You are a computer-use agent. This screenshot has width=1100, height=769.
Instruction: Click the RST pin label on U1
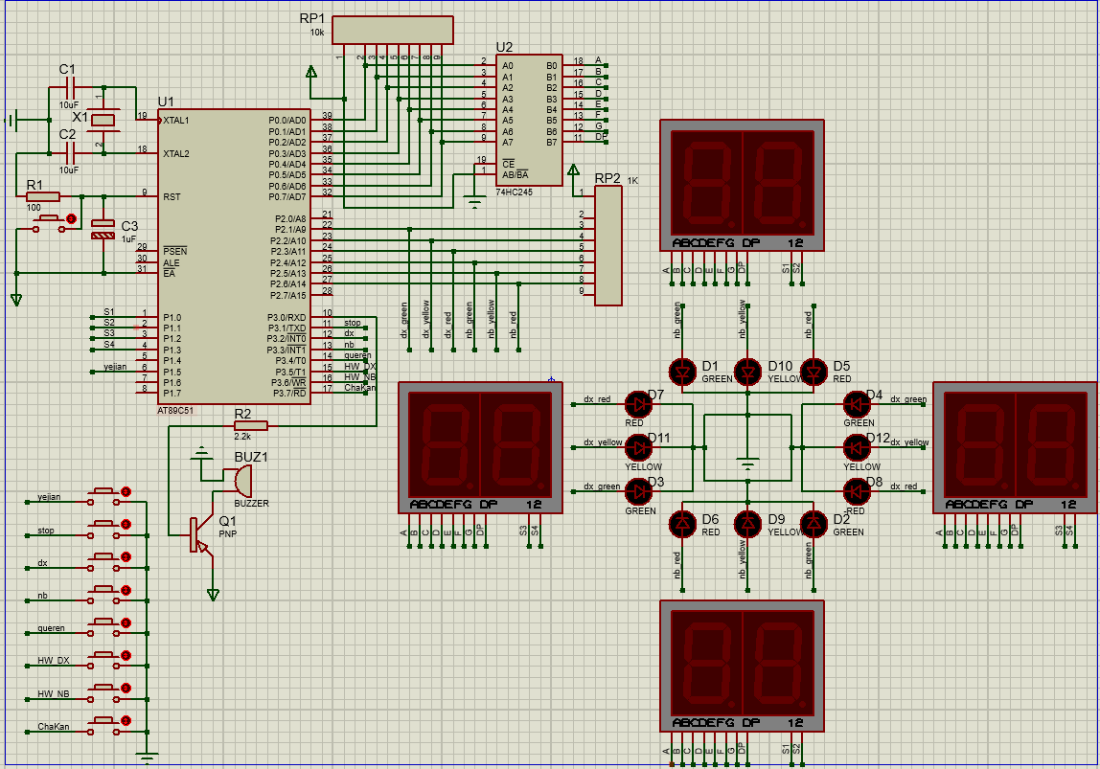(172, 197)
